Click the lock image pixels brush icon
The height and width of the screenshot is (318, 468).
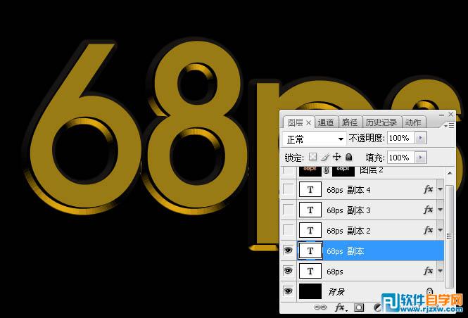pos(325,157)
